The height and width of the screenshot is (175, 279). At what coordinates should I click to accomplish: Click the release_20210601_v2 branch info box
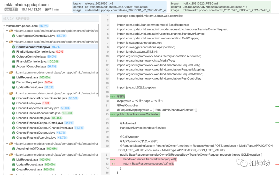(x=119, y=7)
